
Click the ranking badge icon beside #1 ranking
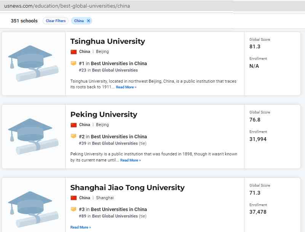pyautogui.click(x=73, y=64)
